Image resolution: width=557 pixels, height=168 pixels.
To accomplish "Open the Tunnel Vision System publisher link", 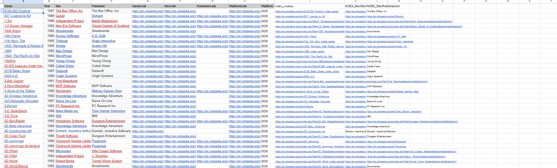I will pos(107,161).
